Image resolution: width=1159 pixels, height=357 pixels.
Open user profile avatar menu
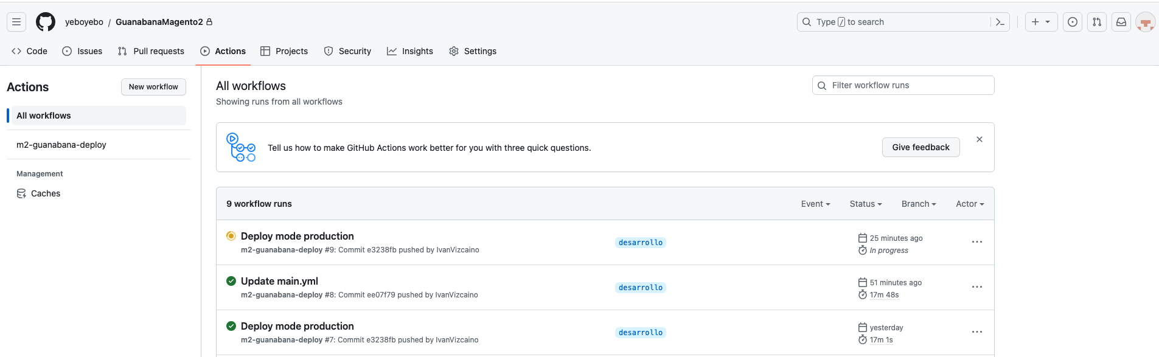tap(1145, 22)
